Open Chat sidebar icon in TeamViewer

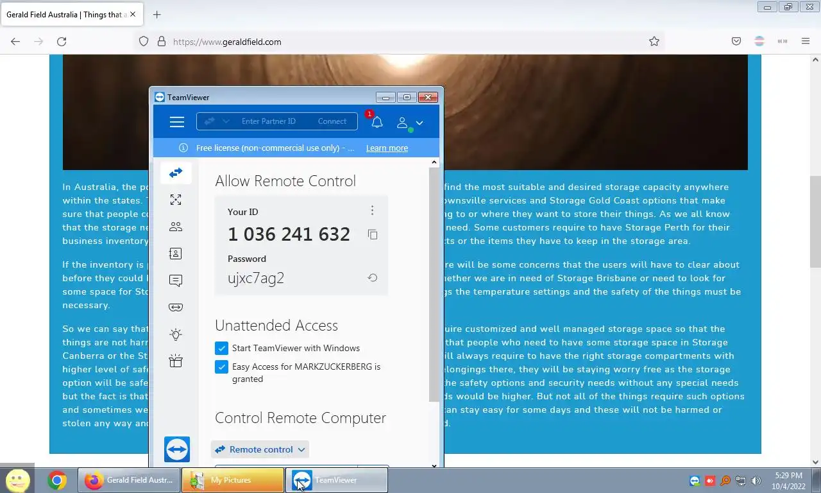(x=176, y=281)
